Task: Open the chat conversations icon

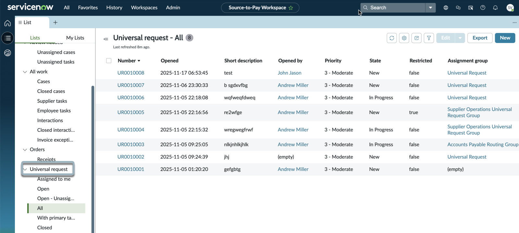Action: tap(458, 7)
